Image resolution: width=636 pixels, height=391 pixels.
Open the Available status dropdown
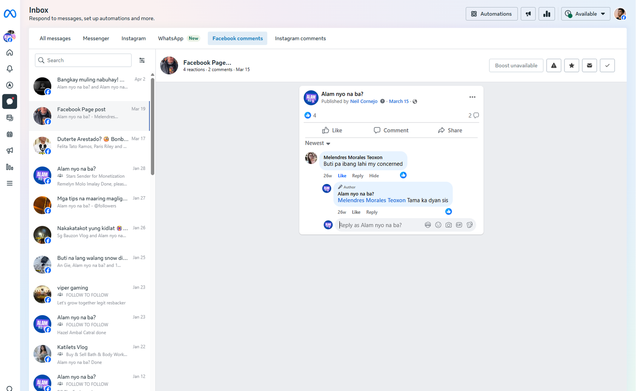coord(586,14)
